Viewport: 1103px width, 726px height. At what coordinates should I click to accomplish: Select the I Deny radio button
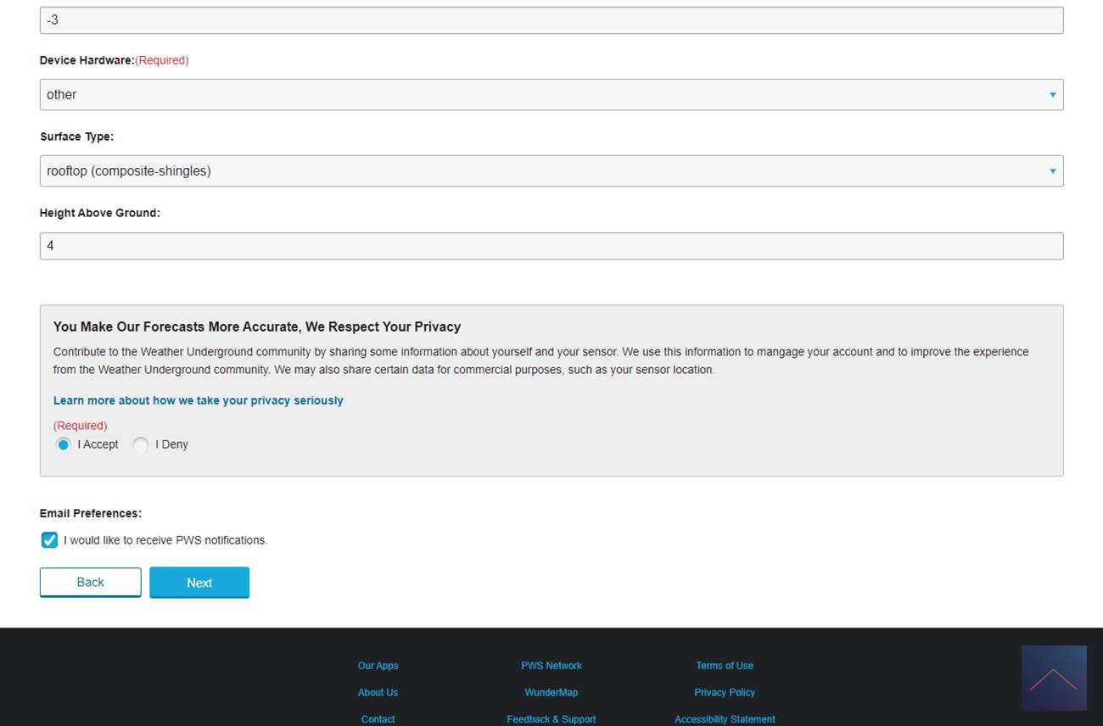click(141, 444)
